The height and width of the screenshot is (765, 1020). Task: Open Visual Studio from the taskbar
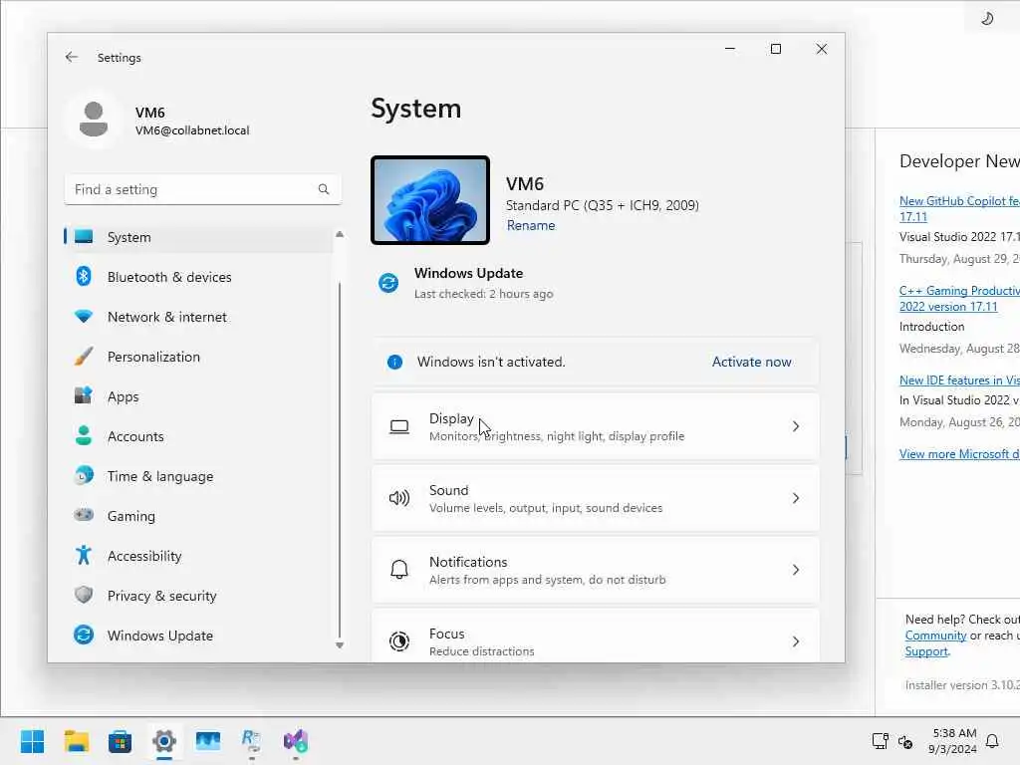point(296,741)
